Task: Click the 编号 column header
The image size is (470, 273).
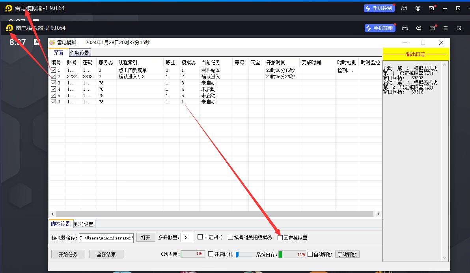Action: click(56, 62)
